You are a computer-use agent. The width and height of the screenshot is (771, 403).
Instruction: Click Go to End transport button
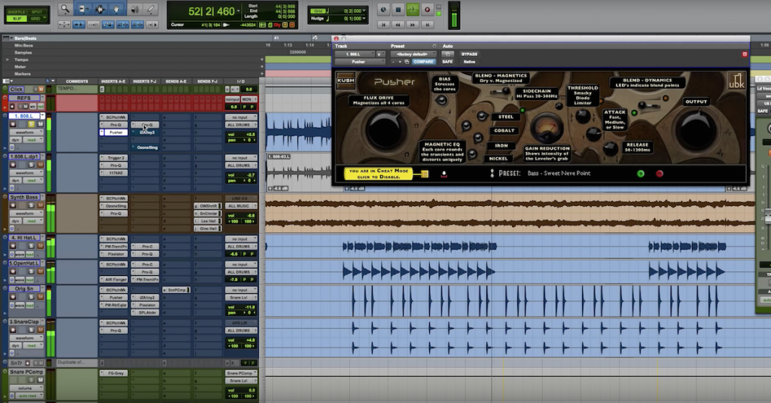tap(428, 24)
